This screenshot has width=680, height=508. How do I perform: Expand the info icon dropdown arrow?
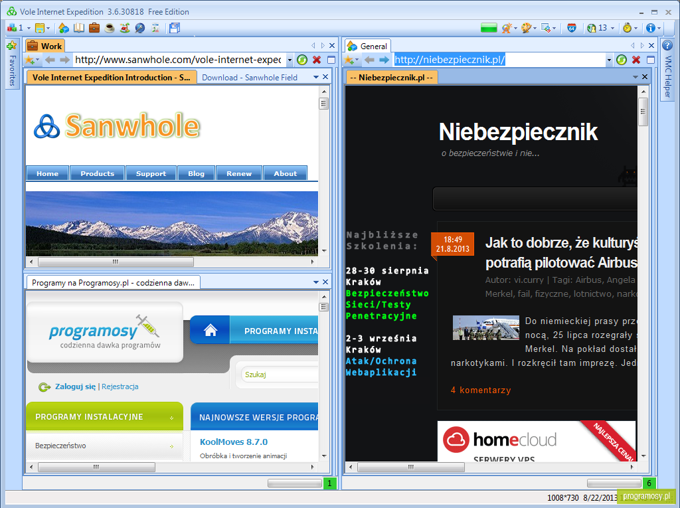pyautogui.click(x=659, y=29)
